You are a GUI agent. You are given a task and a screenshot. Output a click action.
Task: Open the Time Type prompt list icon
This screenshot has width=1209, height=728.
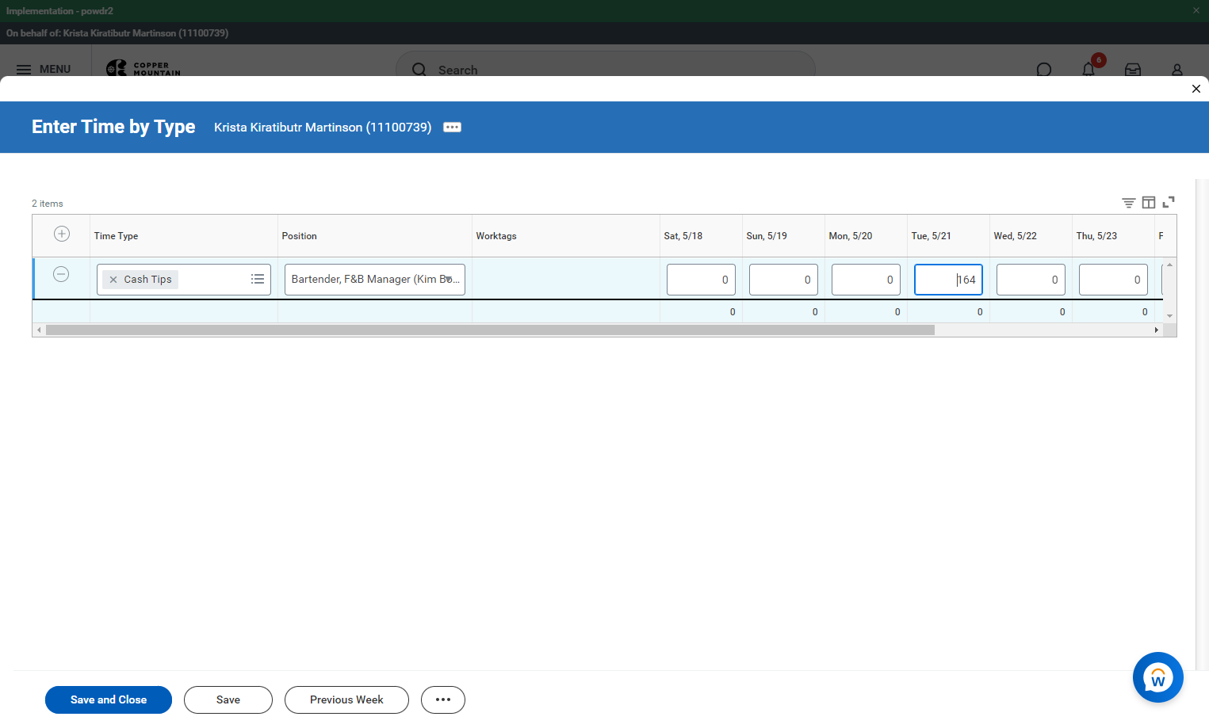coord(258,279)
